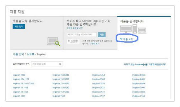
Task: Open Inspiron 15 N5050 link
Action: (x=61, y=92)
